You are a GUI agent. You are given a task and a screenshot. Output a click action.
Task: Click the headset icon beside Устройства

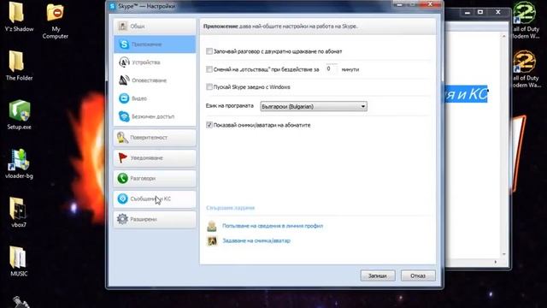pos(124,62)
